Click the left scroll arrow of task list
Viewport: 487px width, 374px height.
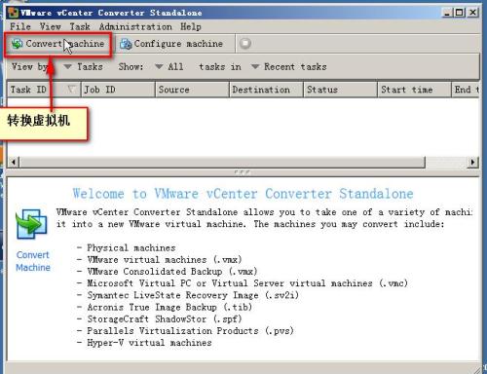coord(14,162)
